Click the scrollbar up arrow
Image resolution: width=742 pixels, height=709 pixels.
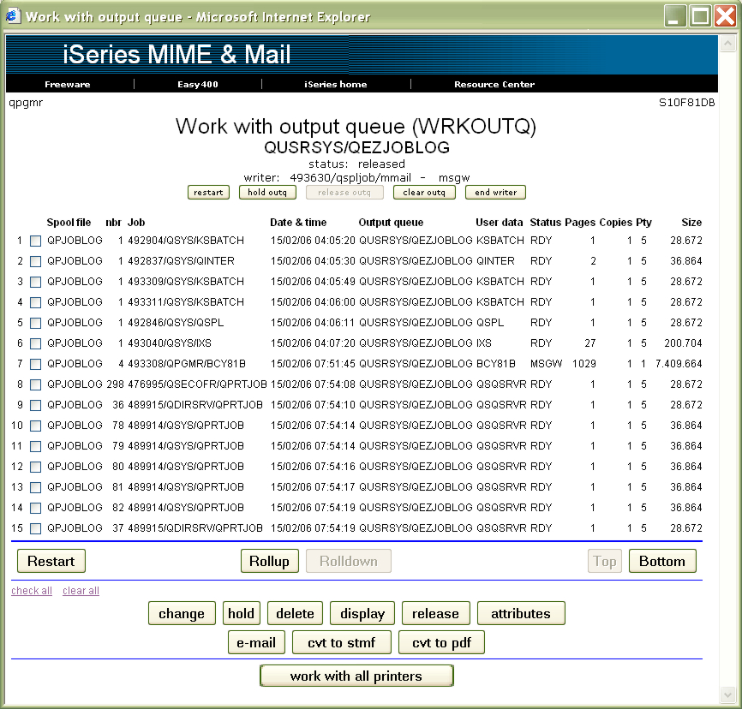pos(727,44)
